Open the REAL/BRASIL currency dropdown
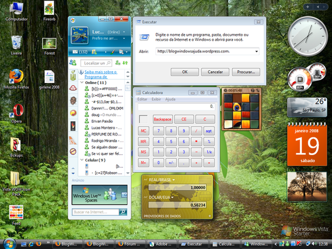The width and height of the screenshot is (332, 249). click(x=174, y=180)
